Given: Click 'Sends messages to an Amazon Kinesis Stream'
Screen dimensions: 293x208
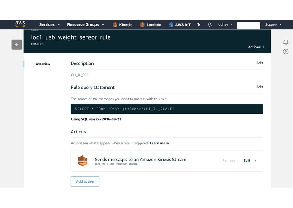Looking at the screenshot, I should pyautogui.click(x=141, y=160).
